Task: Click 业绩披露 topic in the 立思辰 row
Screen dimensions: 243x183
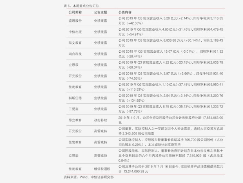Action: pos(100,65)
